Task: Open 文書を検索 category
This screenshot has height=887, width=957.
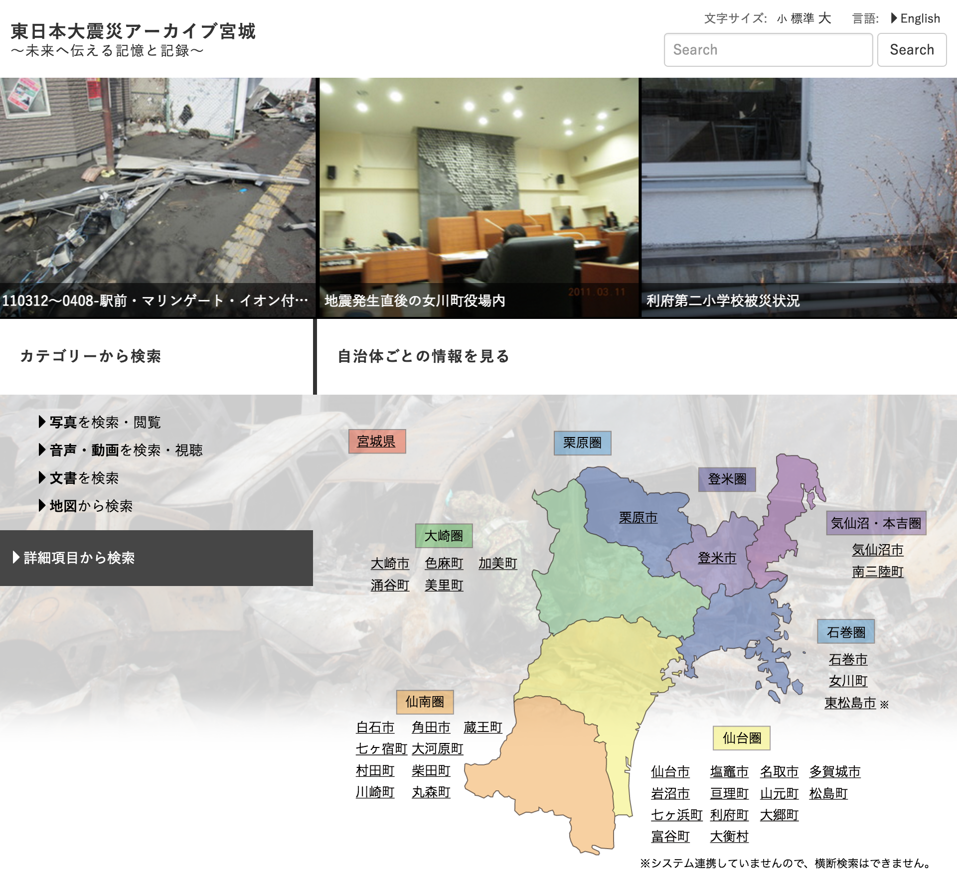Action: pyautogui.click(x=79, y=478)
